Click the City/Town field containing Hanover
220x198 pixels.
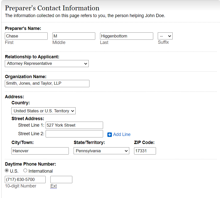[x=40, y=151]
